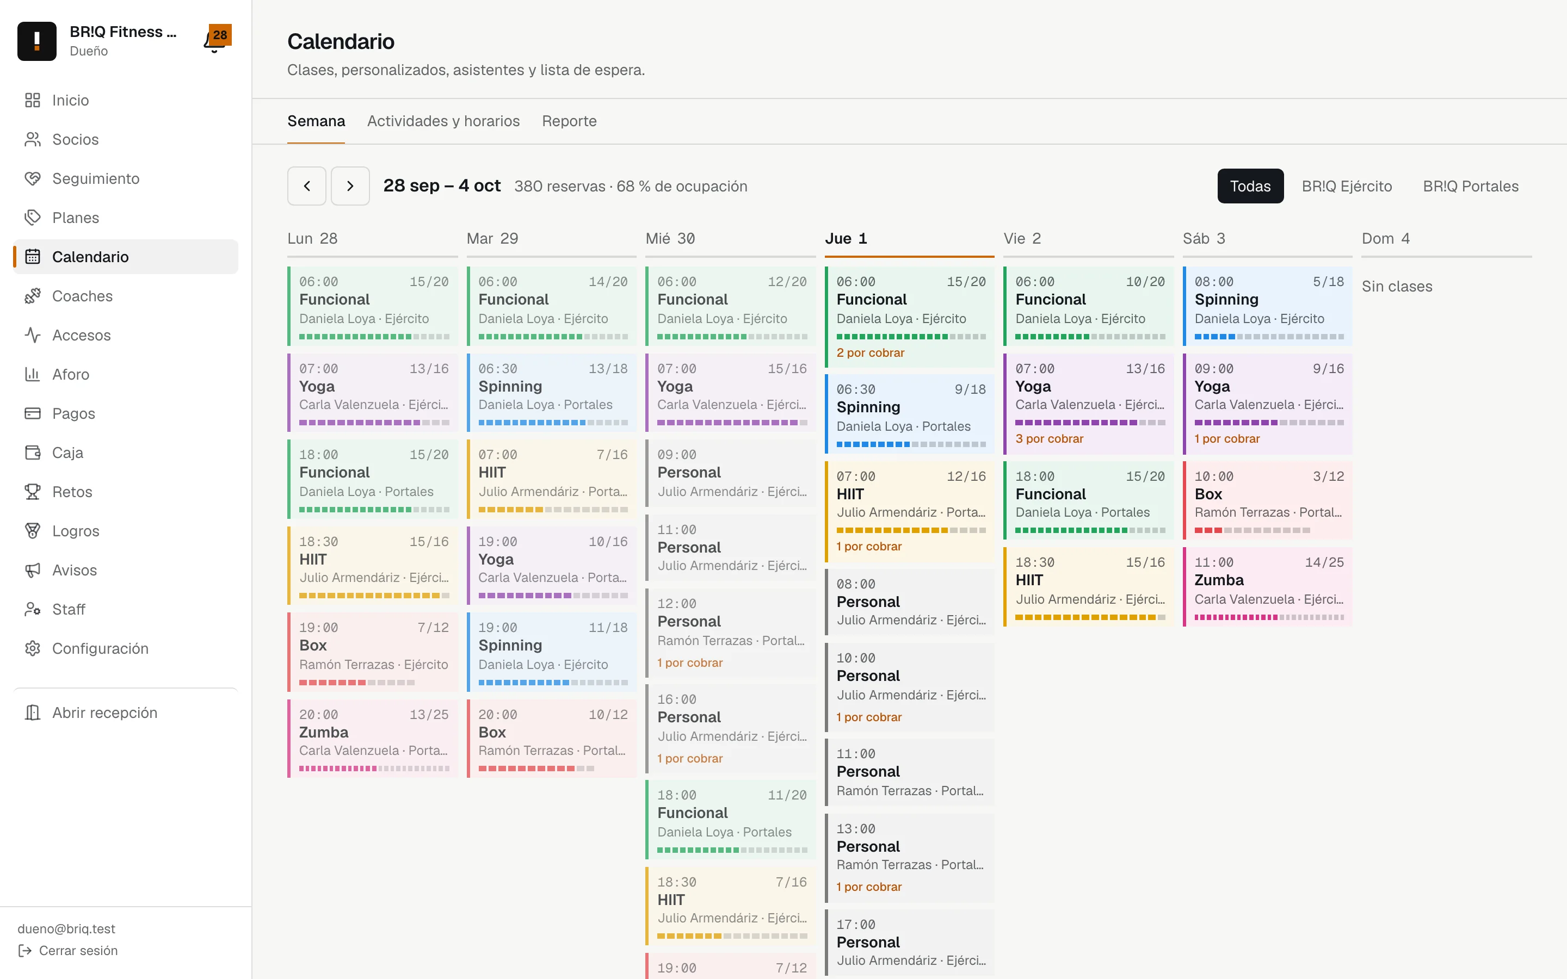Open Thursday 07:00 HIIT class card

[910, 511]
